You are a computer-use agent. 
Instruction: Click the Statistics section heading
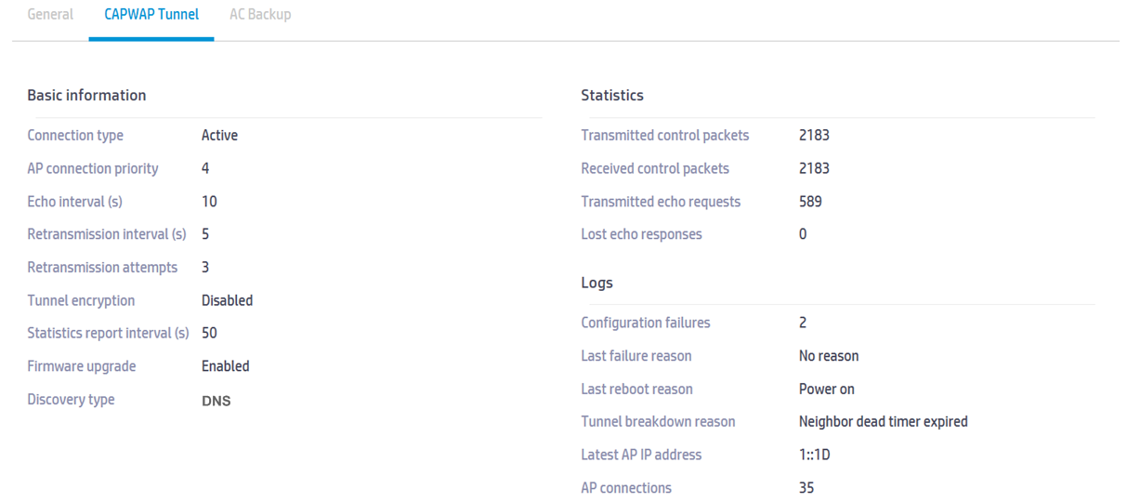tap(612, 95)
